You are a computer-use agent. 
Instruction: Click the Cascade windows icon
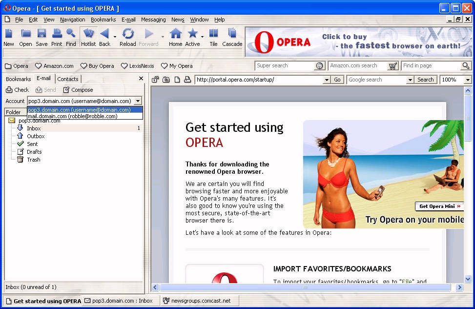coord(232,34)
